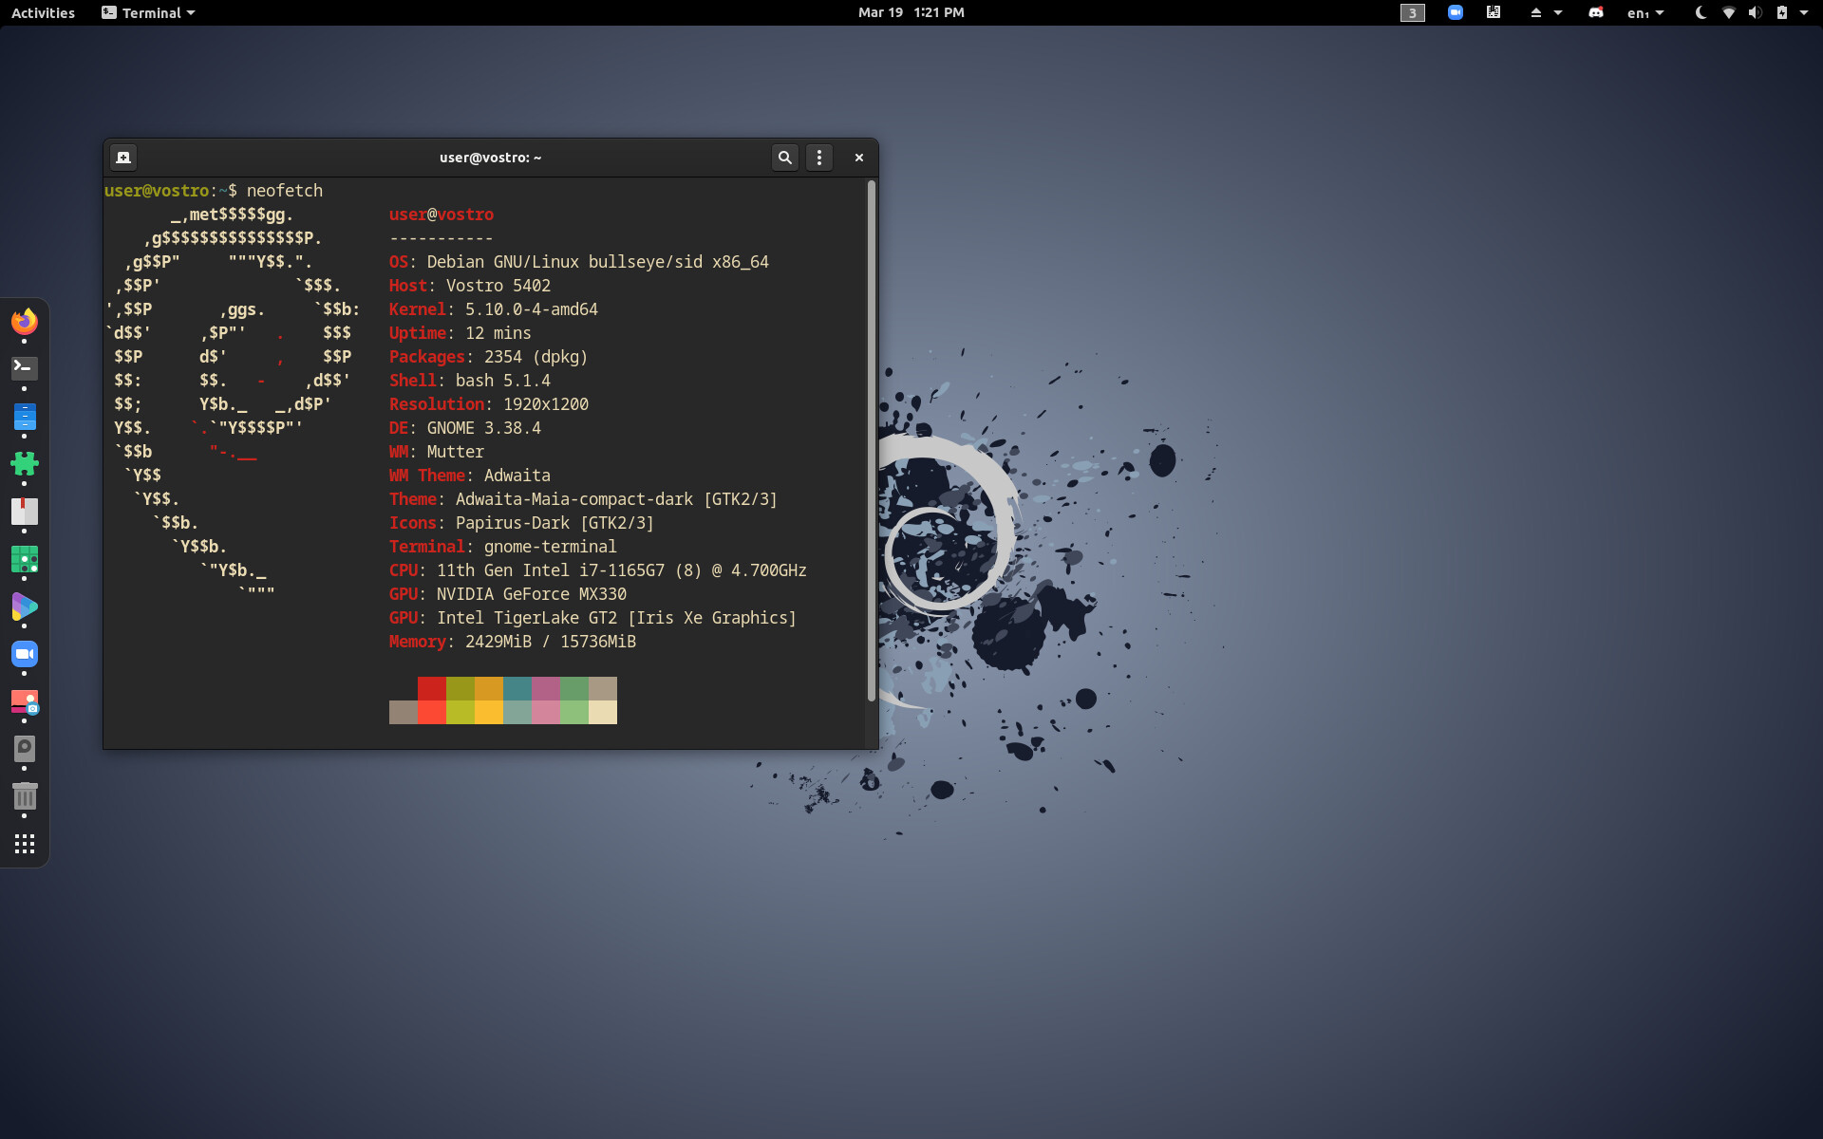1823x1139 pixels.
Task: Click the 'GPU: Intel TigerLake GT2' line
Action: (593, 618)
